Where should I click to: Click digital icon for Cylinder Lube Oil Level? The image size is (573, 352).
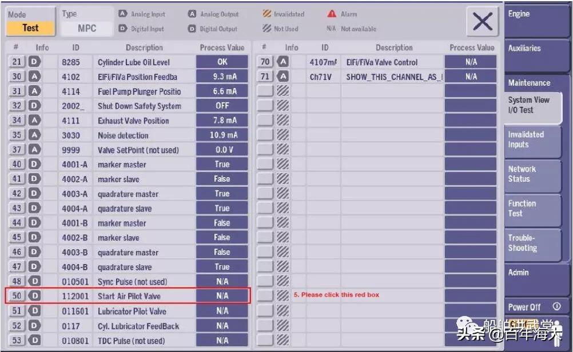[x=35, y=62]
